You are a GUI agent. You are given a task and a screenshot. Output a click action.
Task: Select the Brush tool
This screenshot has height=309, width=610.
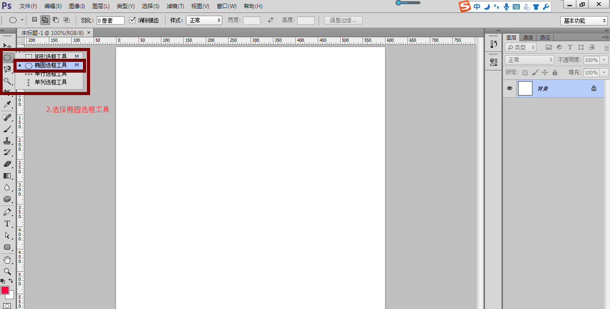(x=7, y=129)
